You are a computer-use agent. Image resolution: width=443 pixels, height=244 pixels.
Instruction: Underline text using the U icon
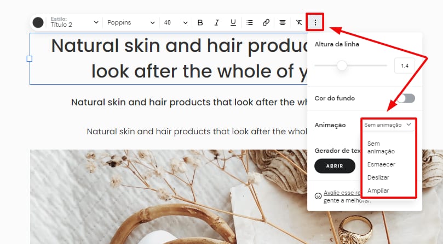pos(233,22)
